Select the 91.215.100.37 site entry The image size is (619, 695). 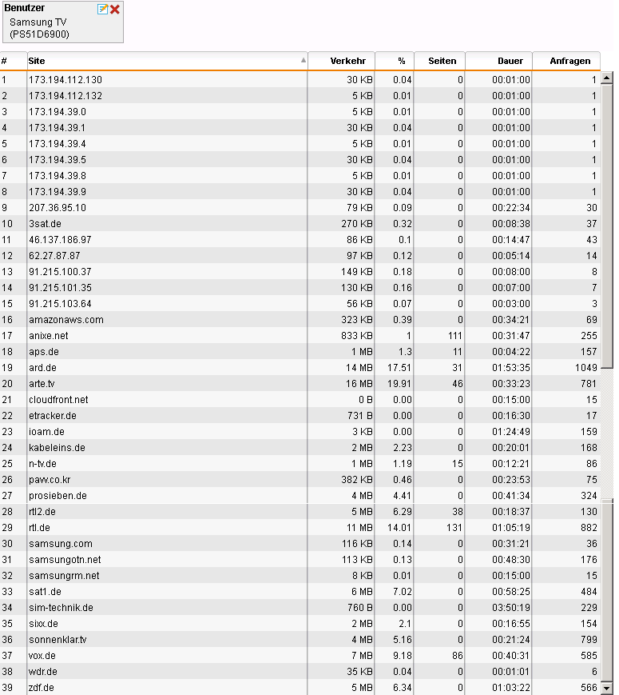coord(60,272)
